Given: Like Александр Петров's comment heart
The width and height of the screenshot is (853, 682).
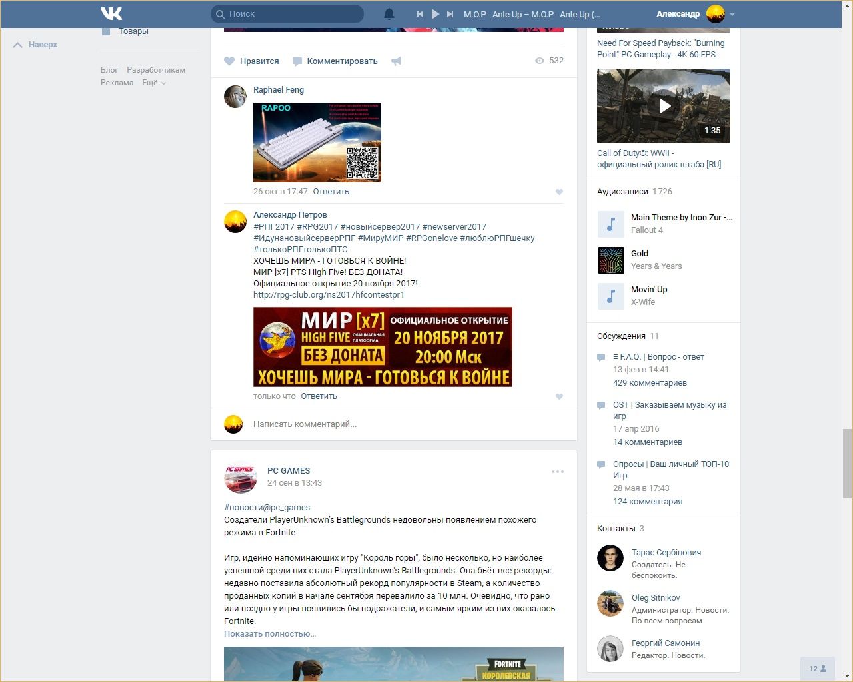Looking at the screenshot, I should [x=559, y=396].
